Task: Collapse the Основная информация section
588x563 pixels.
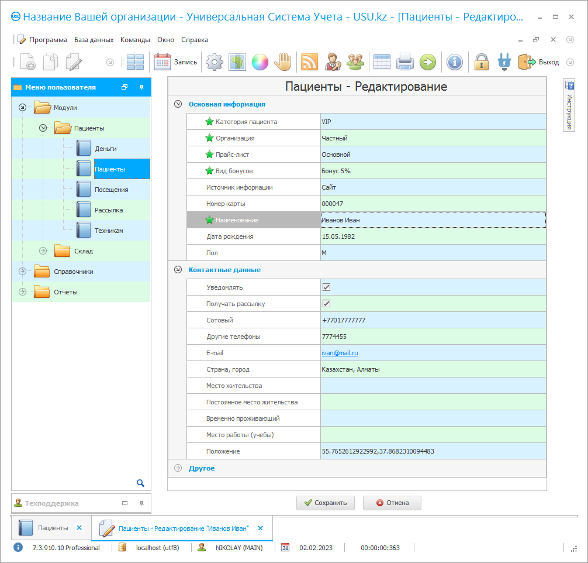Action: click(x=178, y=104)
